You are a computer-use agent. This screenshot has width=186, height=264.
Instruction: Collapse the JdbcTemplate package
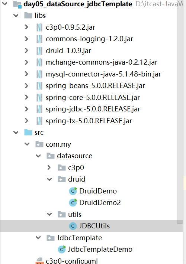pyautogui.click(x=38, y=238)
